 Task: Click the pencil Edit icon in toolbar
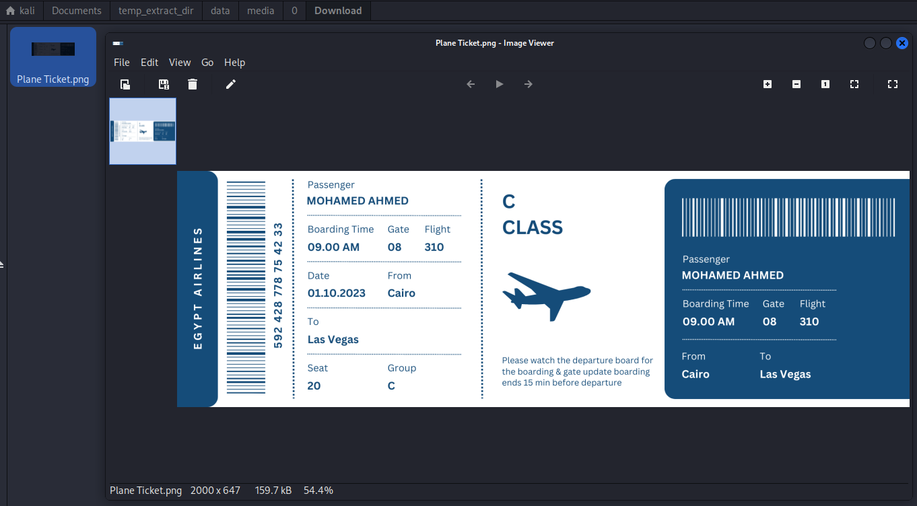231,84
